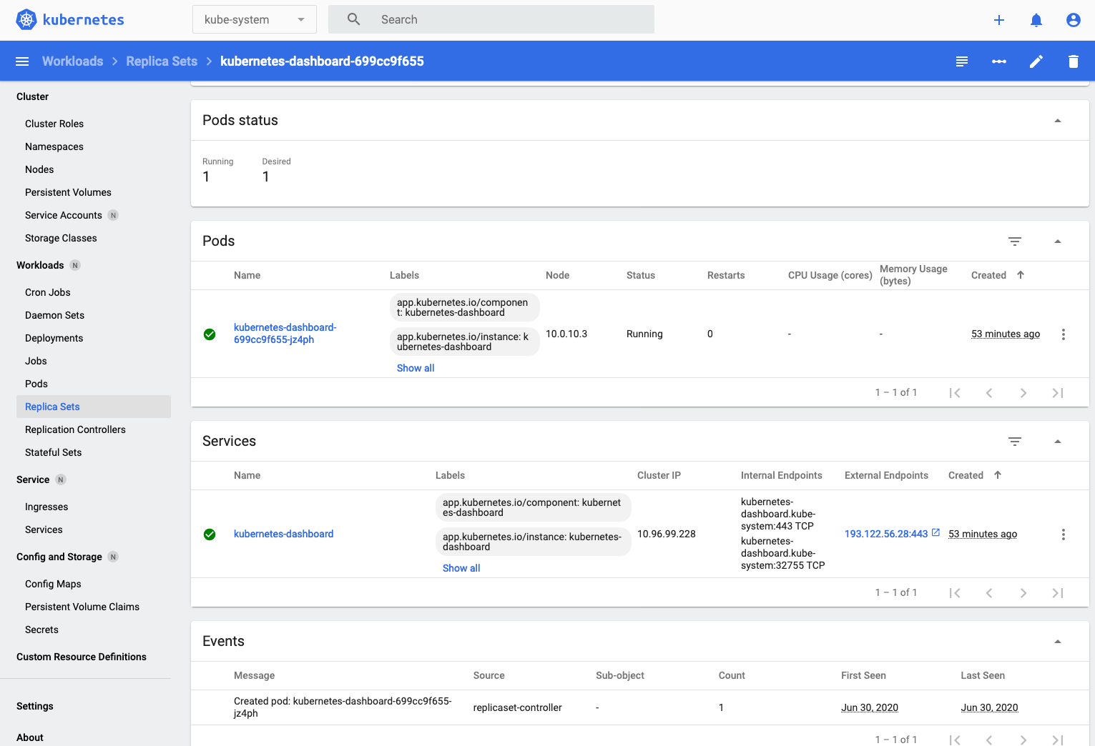Open filter in Pods card
Viewport: 1095px width, 746px height.
pyautogui.click(x=1015, y=242)
